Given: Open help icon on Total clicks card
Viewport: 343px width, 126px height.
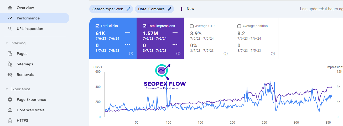Looking at the screenshot, I should [131, 54].
